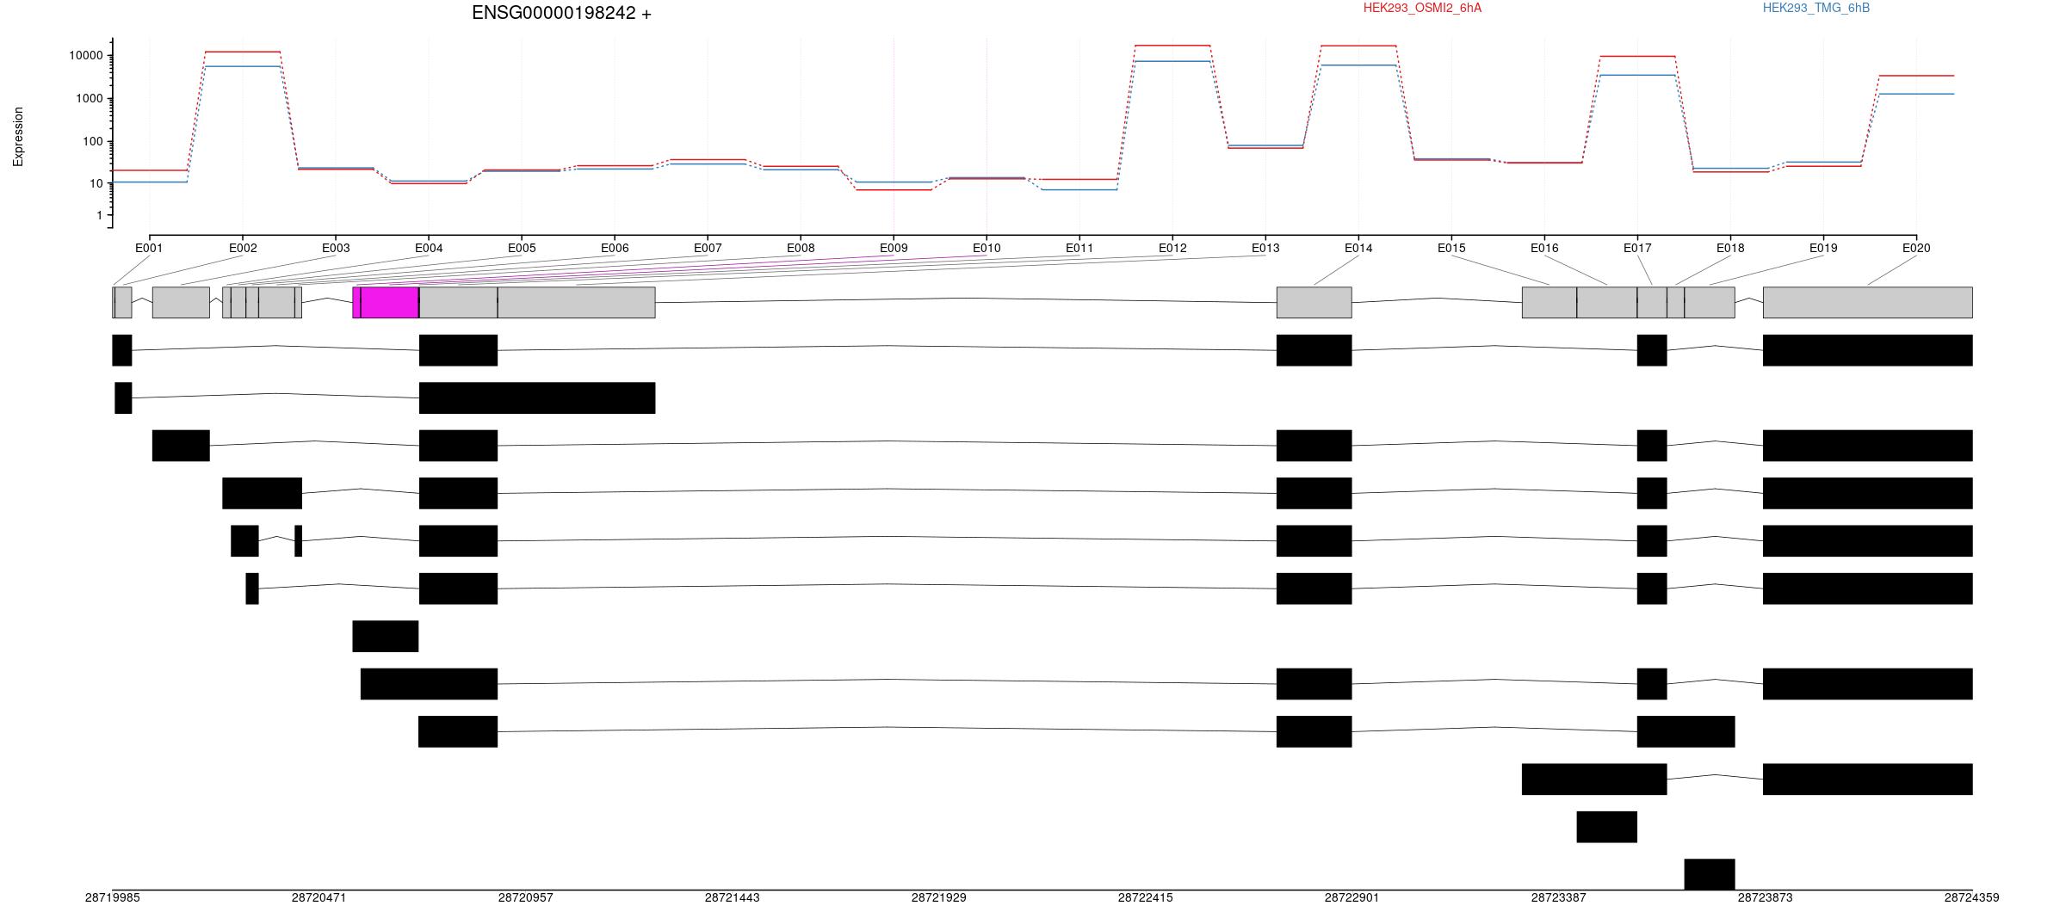Click genomic coordinate 28720957

[525, 897]
